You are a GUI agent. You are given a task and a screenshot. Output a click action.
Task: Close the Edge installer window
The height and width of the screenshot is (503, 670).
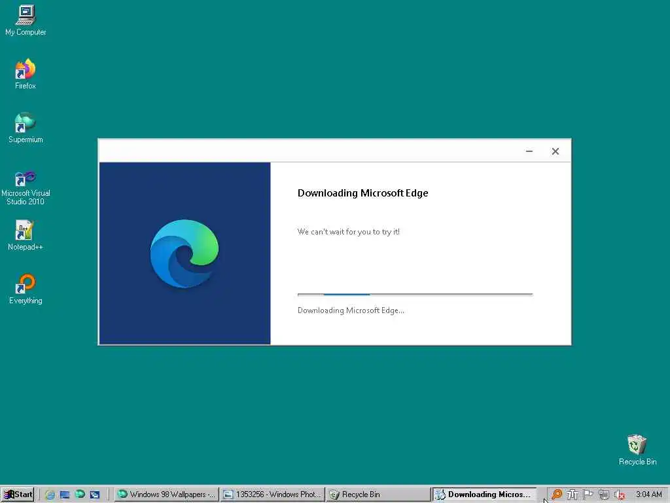(x=555, y=151)
